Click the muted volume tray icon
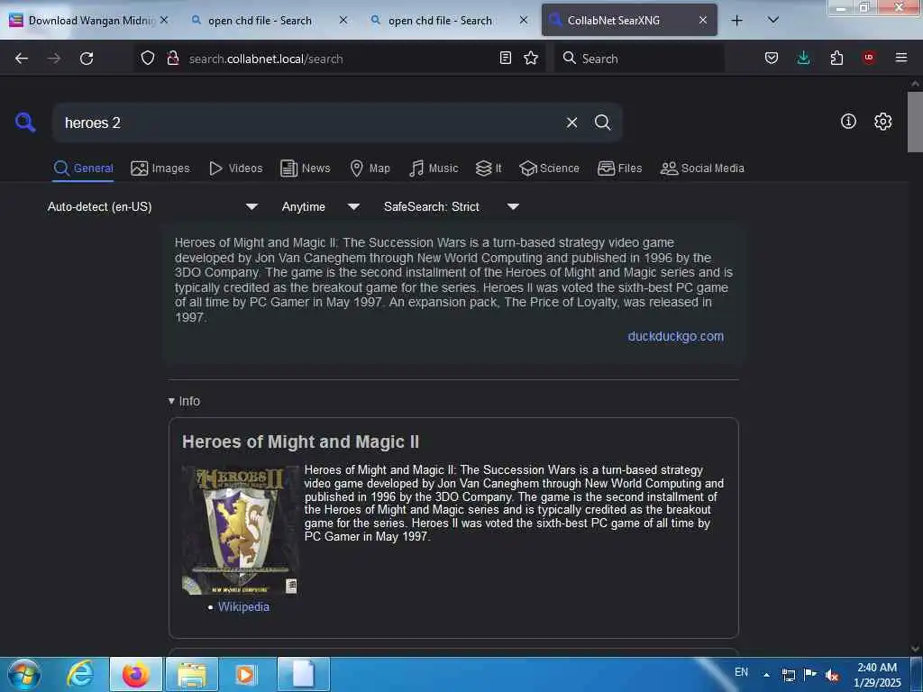The image size is (923, 692). pos(832,675)
